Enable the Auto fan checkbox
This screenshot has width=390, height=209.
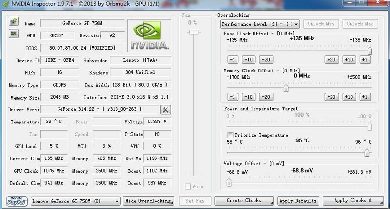[188, 187]
